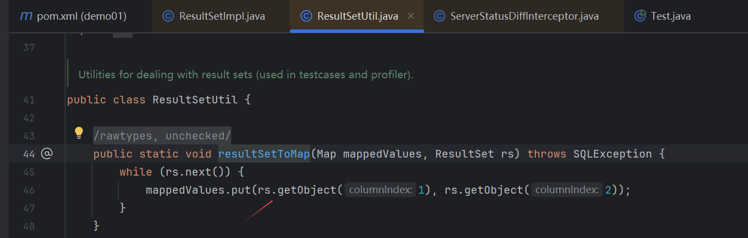Viewport: 748px width, 238px height.
Task: Click the class icon on ServerStatusDiffInterceptor.java tab
Action: [439, 16]
